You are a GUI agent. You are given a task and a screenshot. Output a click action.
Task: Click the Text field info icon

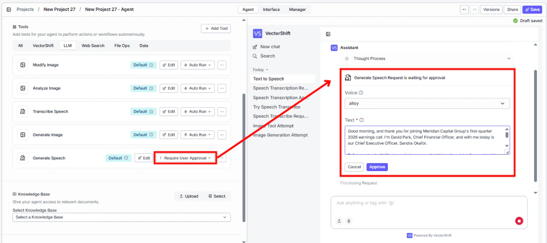point(362,120)
